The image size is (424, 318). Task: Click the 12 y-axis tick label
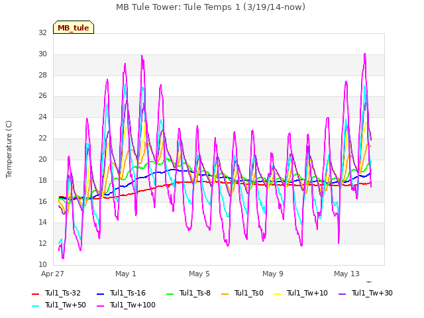42,243
